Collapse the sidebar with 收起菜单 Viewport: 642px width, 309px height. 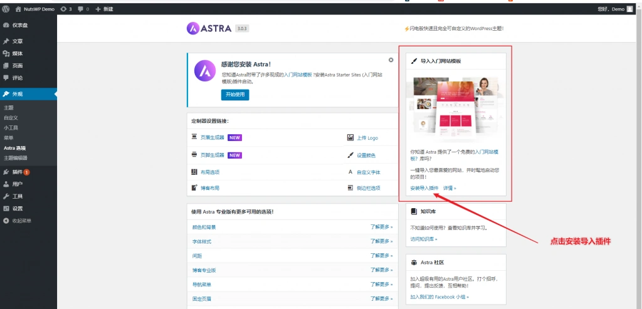[x=21, y=221]
